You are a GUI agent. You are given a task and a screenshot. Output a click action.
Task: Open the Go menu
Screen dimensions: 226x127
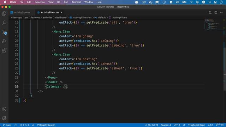(59, 2)
